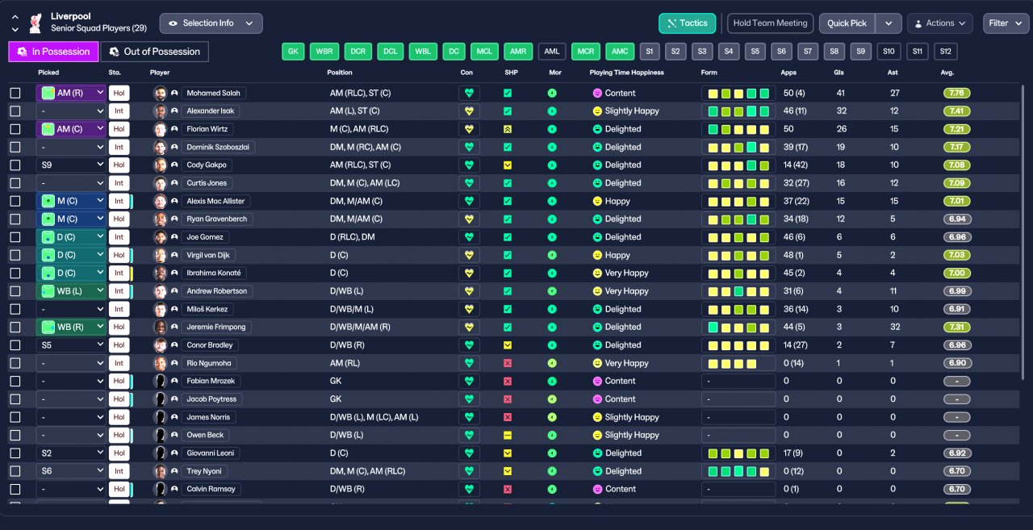This screenshot has width=1033, height=530.
Task: Click Joe Gomez's condition heart icon
Action: [x=469, y=237]
